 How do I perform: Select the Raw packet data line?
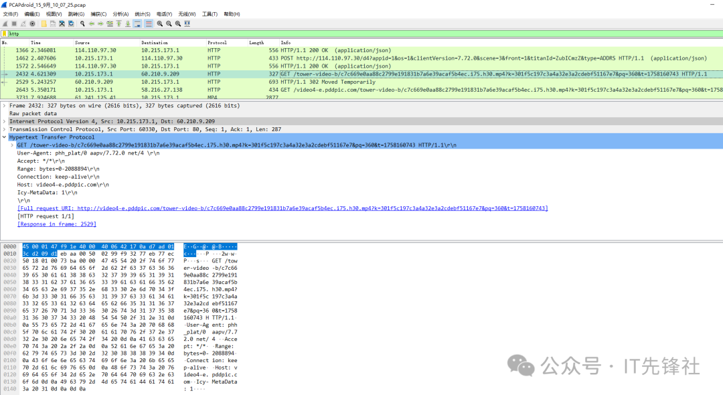[x=33, y=113]
